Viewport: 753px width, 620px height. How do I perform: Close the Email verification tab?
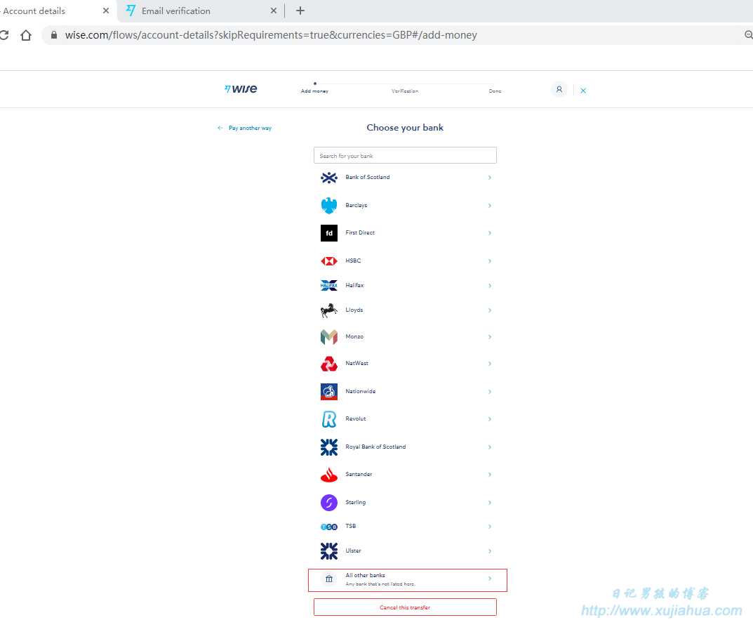pyautogui.click(x=274, y=11)
